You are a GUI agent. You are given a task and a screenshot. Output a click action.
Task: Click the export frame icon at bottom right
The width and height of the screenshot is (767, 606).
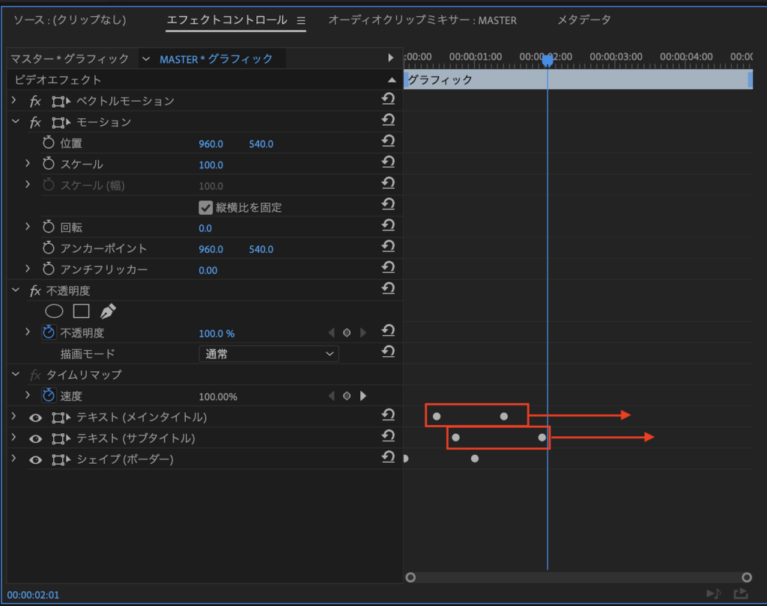click(x=740, y=594)
